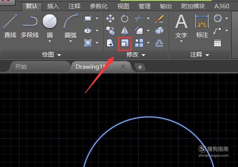Open the A360 ribbon tab
238x167 pixels.
point(222,6)
